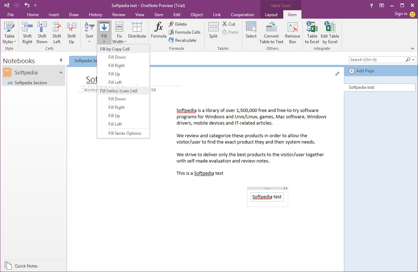Click the Softpedia test table cell
Viewport: 418px width, 272px height.
click(x=267, y=197)
